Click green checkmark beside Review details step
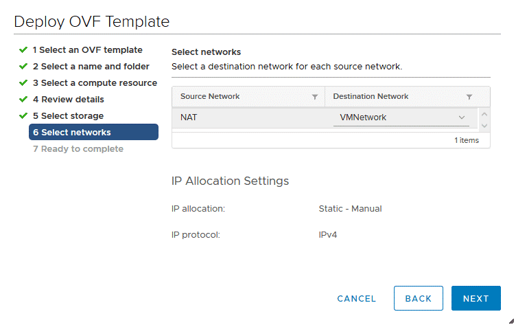This screenshot has width=516, height=325. pos(23,100)
